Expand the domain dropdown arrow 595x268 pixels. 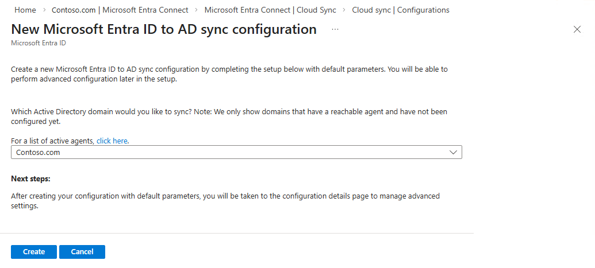click(453, 153)
